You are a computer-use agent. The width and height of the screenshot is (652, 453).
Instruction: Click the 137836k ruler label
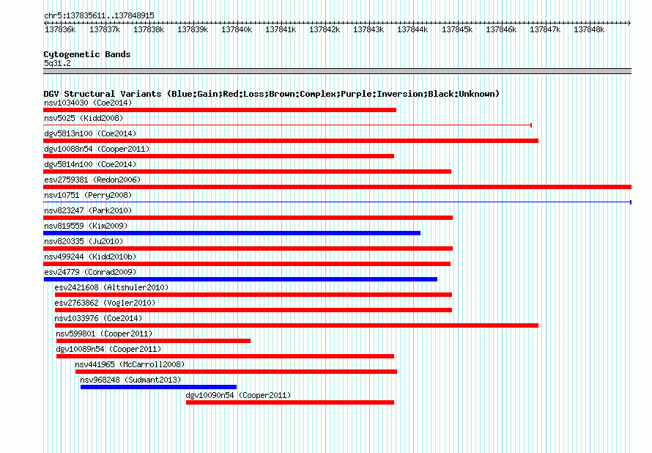(x=60, y=29)
